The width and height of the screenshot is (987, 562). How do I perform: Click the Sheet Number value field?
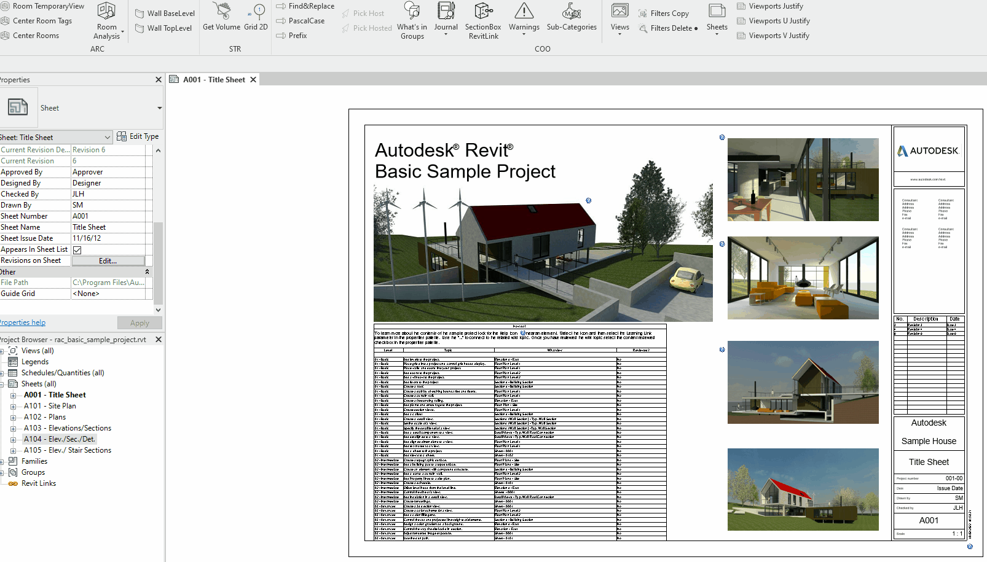point(108,216)
